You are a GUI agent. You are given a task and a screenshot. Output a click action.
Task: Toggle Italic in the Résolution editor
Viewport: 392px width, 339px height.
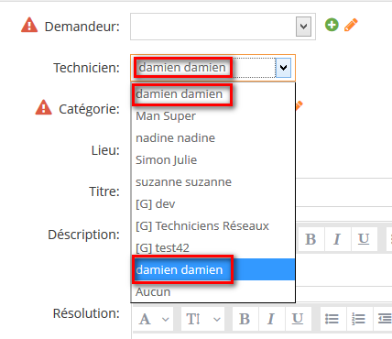click(271, 319)
